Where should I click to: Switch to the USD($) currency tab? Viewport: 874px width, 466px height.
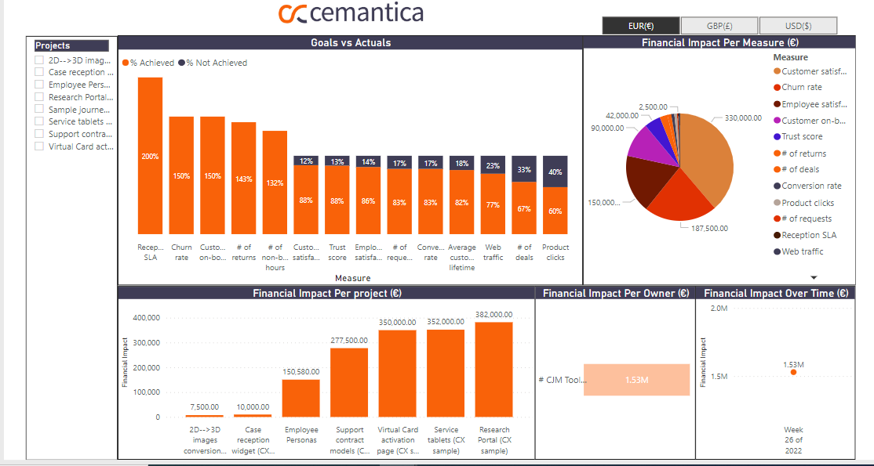(x=798, y=25)
